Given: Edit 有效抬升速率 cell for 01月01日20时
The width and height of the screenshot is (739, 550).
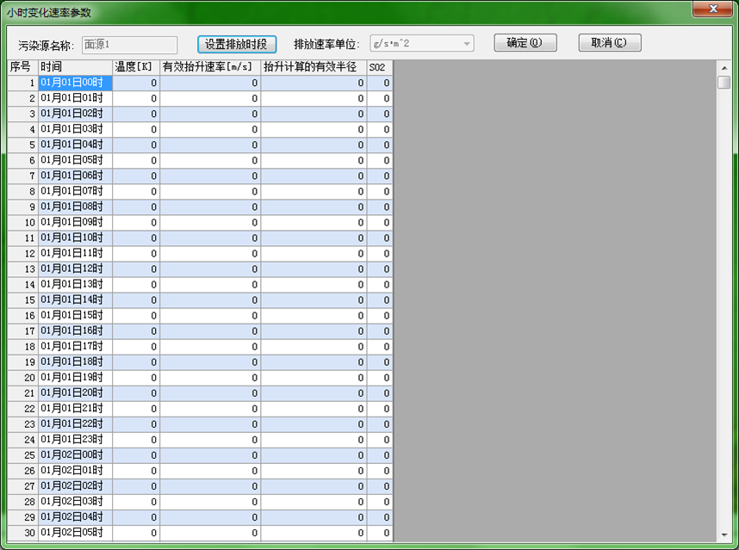Looking at the screenshot, I should 210,393.
